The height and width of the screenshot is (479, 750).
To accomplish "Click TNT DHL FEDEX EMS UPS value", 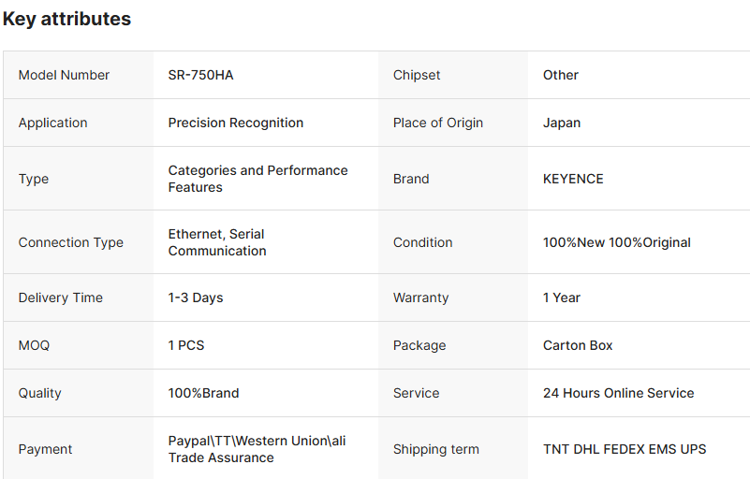I will pyautogui.click(x=625, y=449).
